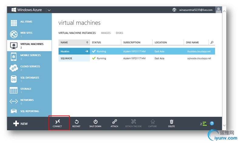
Task: Click the table search magnifier icon
Action: tap(212, 43)
